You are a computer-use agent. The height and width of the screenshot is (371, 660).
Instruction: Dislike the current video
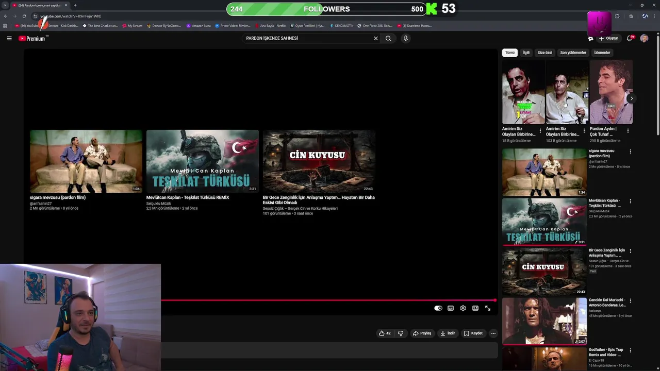coord(401,333)
